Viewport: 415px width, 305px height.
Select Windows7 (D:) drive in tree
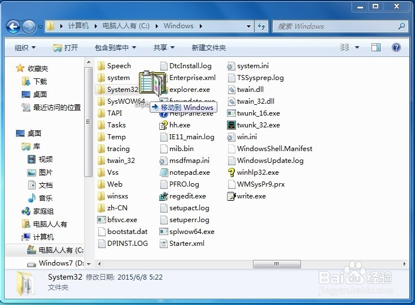click(56, 263)
